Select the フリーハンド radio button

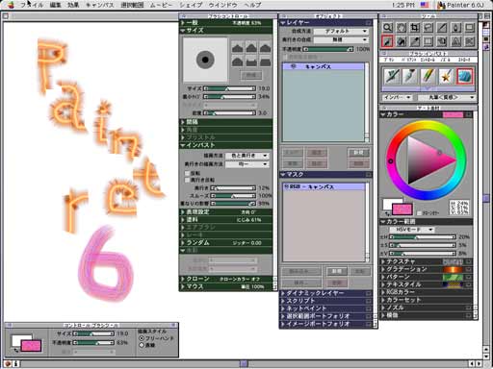(x=142, y=338)
